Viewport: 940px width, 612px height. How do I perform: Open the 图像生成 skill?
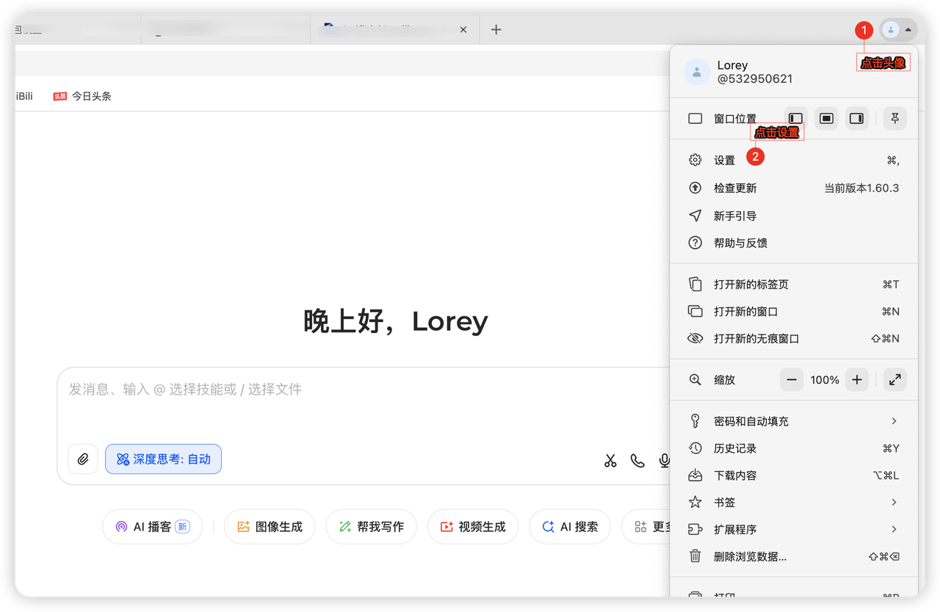click(270, 527)
